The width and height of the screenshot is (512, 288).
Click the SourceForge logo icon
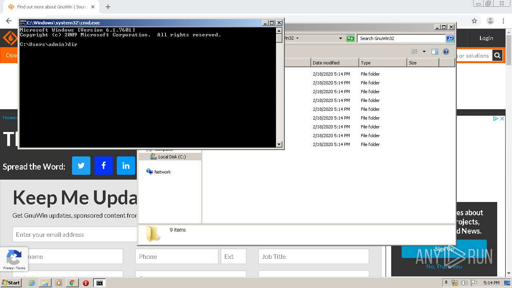click(x=9, y=38)
